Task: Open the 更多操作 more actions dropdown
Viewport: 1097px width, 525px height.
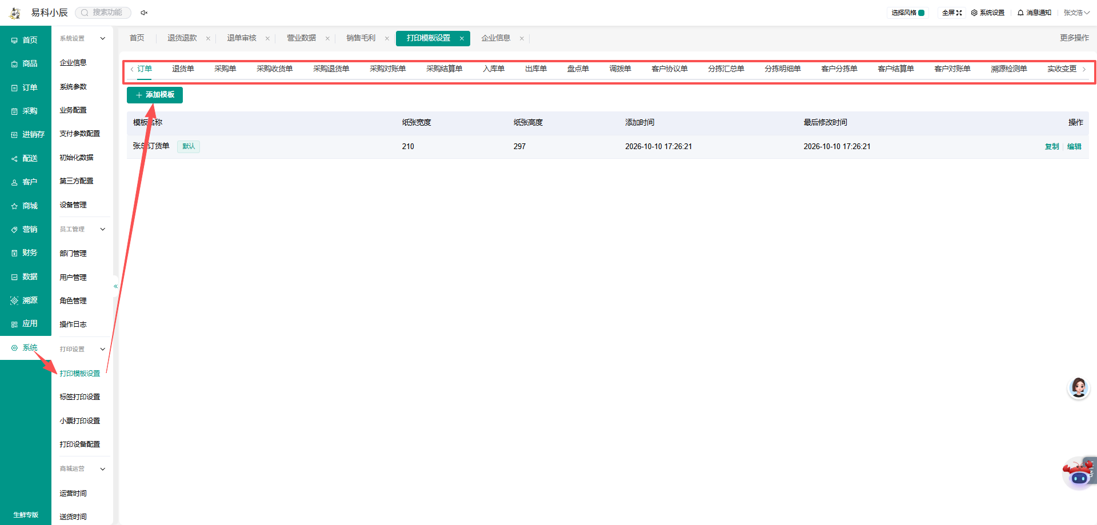Action: 1074,38
